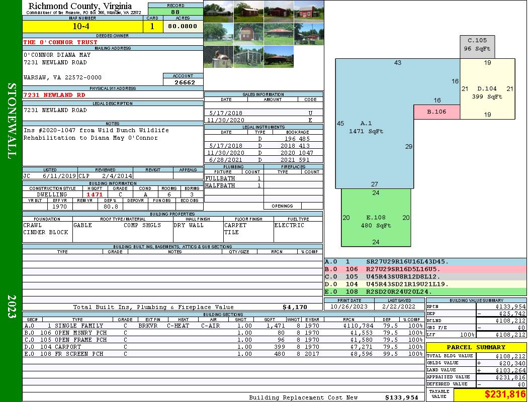Open the goat-on-a-box photo thumbnail

coord(219,56)
